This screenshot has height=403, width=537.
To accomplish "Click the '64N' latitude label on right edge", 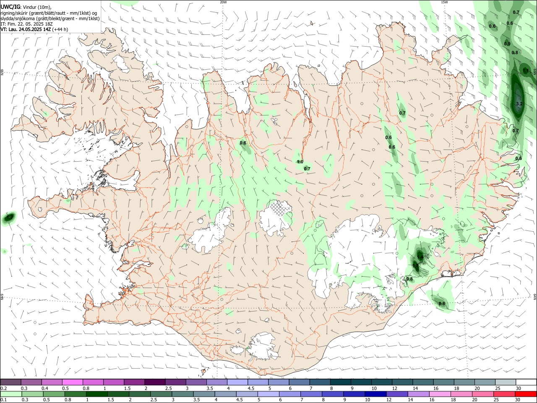I will [535, 296].
